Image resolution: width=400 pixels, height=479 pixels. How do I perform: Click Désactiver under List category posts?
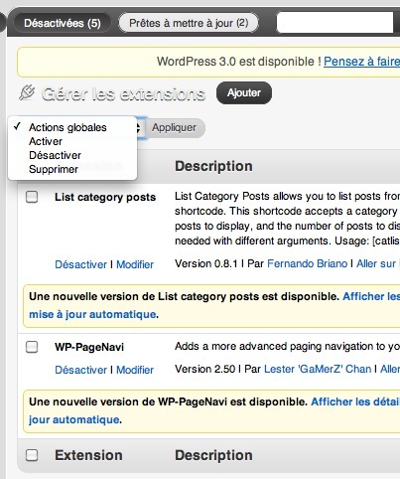coord(80,264)
